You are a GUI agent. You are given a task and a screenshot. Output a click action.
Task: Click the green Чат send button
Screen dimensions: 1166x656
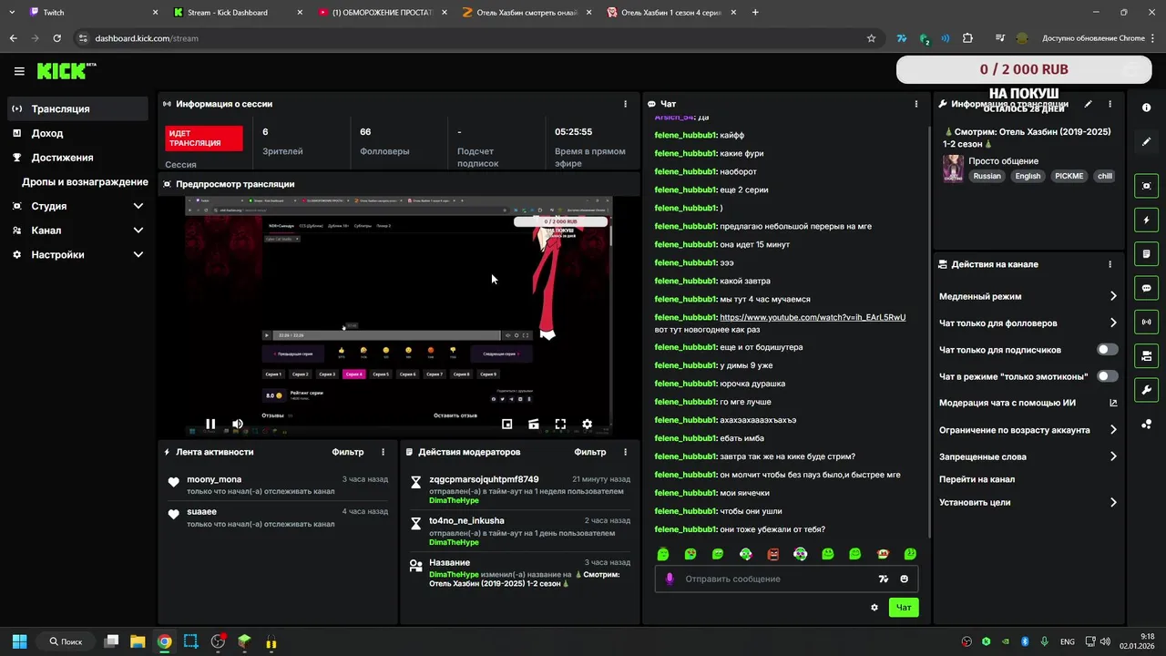(904, 608)
